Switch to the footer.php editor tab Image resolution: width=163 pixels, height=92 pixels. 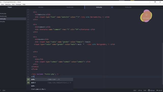pyautogui.click(x=128, y=7)
